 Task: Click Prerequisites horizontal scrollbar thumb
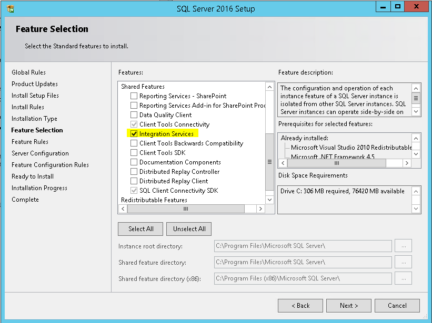coord(336,163)
